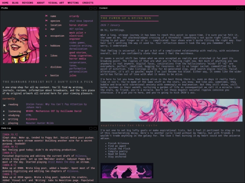Click the bullet icon next to writing row
Viewport: 245px width, 183px height.
pyautogui.click(x=4, y=119)
